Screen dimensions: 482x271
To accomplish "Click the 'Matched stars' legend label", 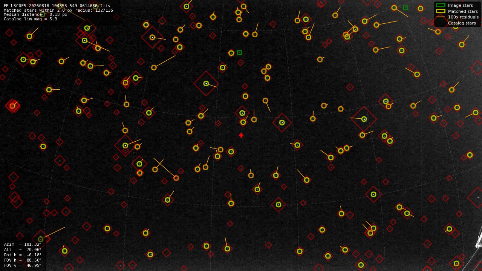I will (x=463, y=11).
